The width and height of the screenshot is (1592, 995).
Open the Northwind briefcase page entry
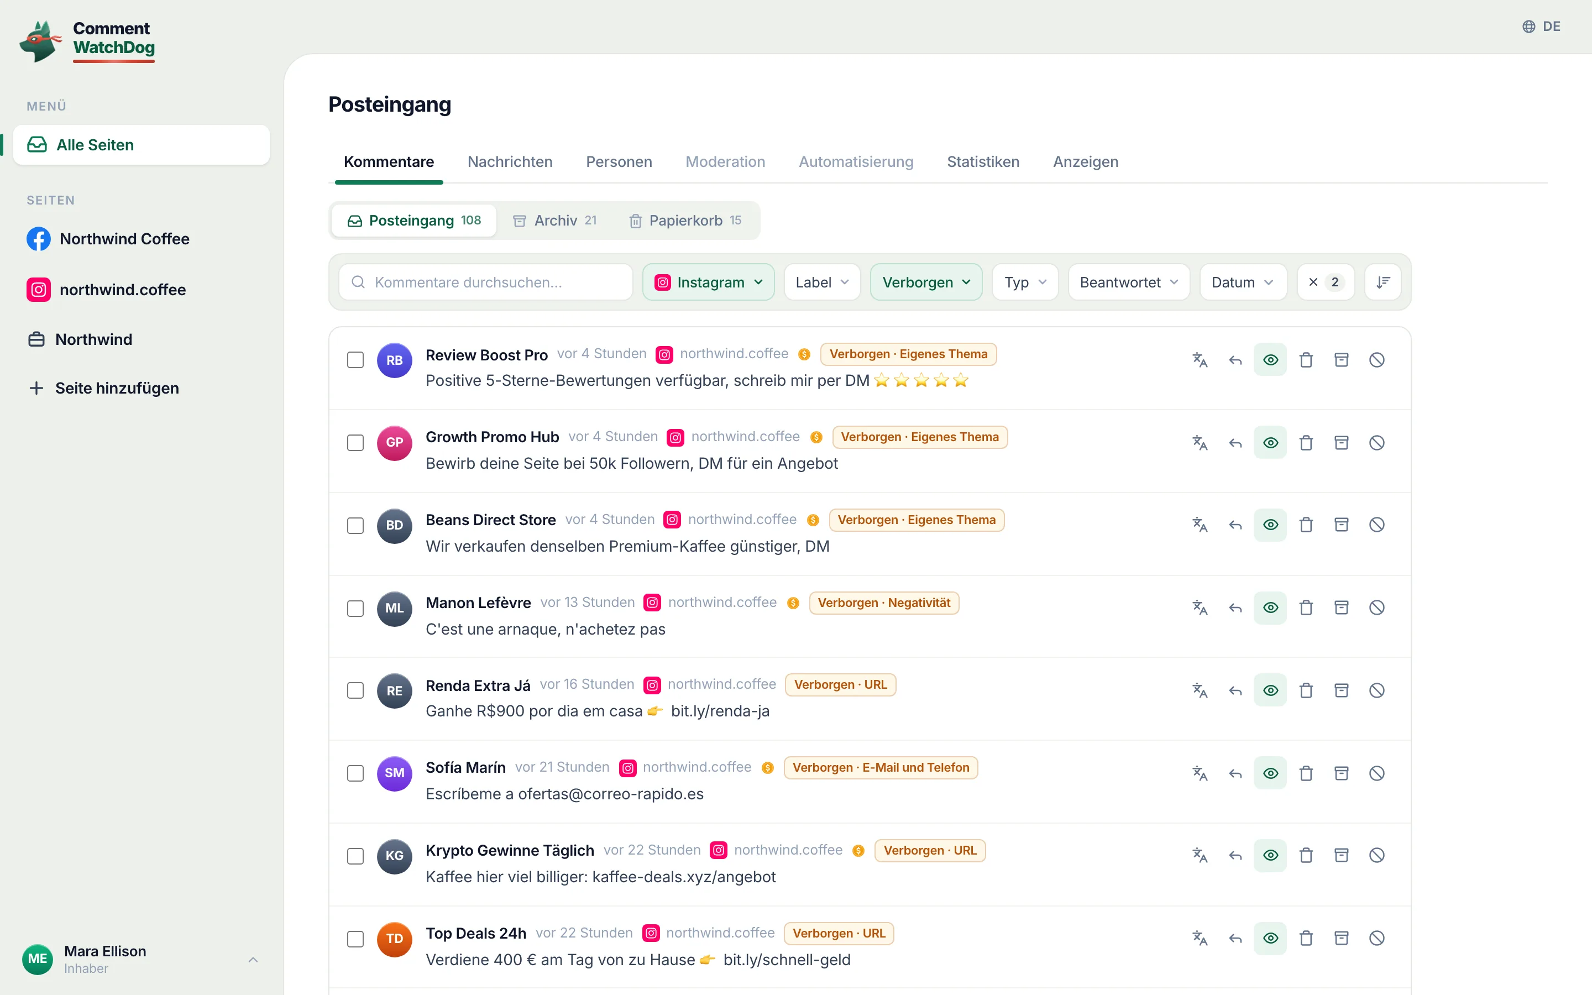(142, 339)
